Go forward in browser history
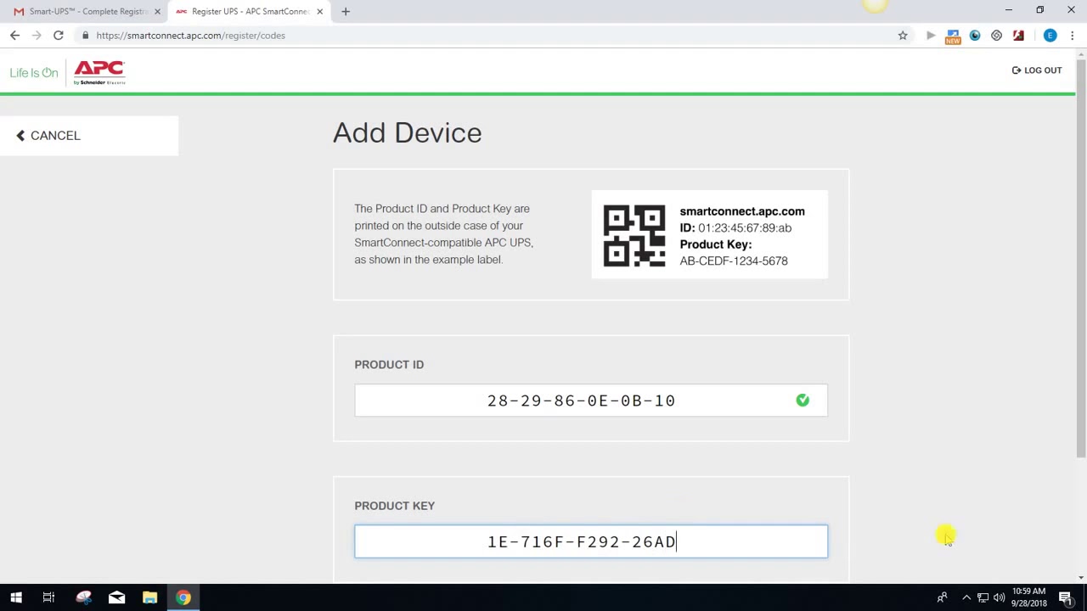This screenshot has height=611, width=1087. [37, 36]
